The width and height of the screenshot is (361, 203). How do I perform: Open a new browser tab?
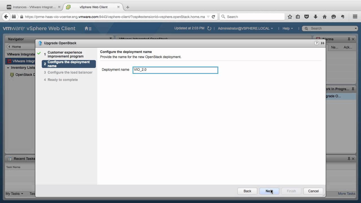(x=128, y=7)
